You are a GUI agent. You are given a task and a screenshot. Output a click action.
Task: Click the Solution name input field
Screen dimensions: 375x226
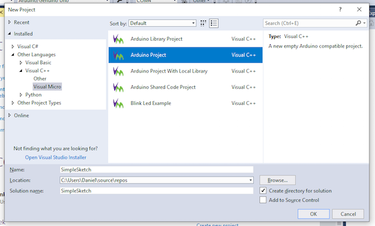pos(156,190)
